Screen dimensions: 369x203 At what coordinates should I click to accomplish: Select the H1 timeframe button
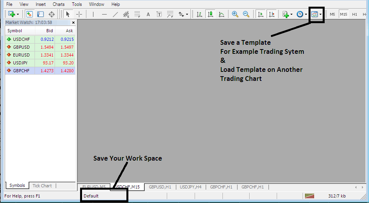354,14
